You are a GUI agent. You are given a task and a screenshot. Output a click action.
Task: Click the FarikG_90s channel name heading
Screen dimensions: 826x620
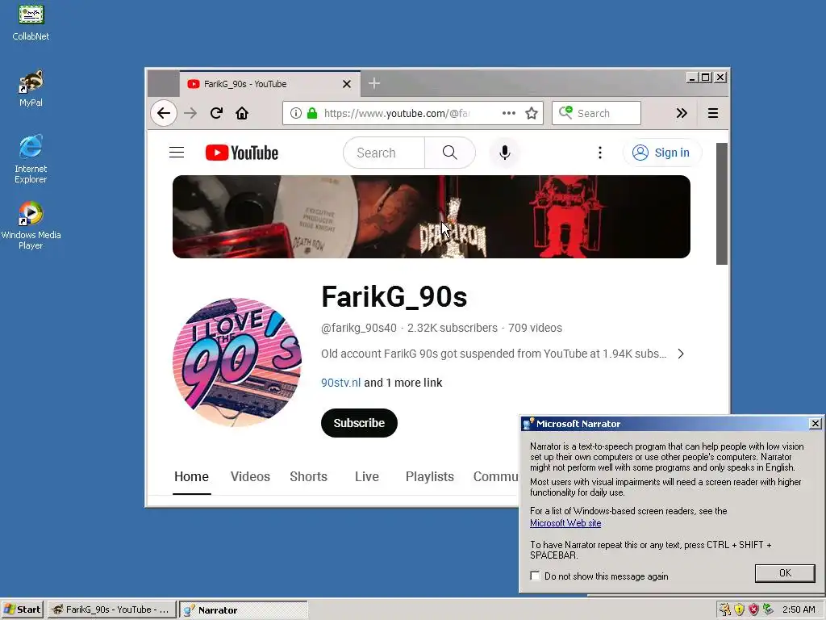click(x=394, y=297)
